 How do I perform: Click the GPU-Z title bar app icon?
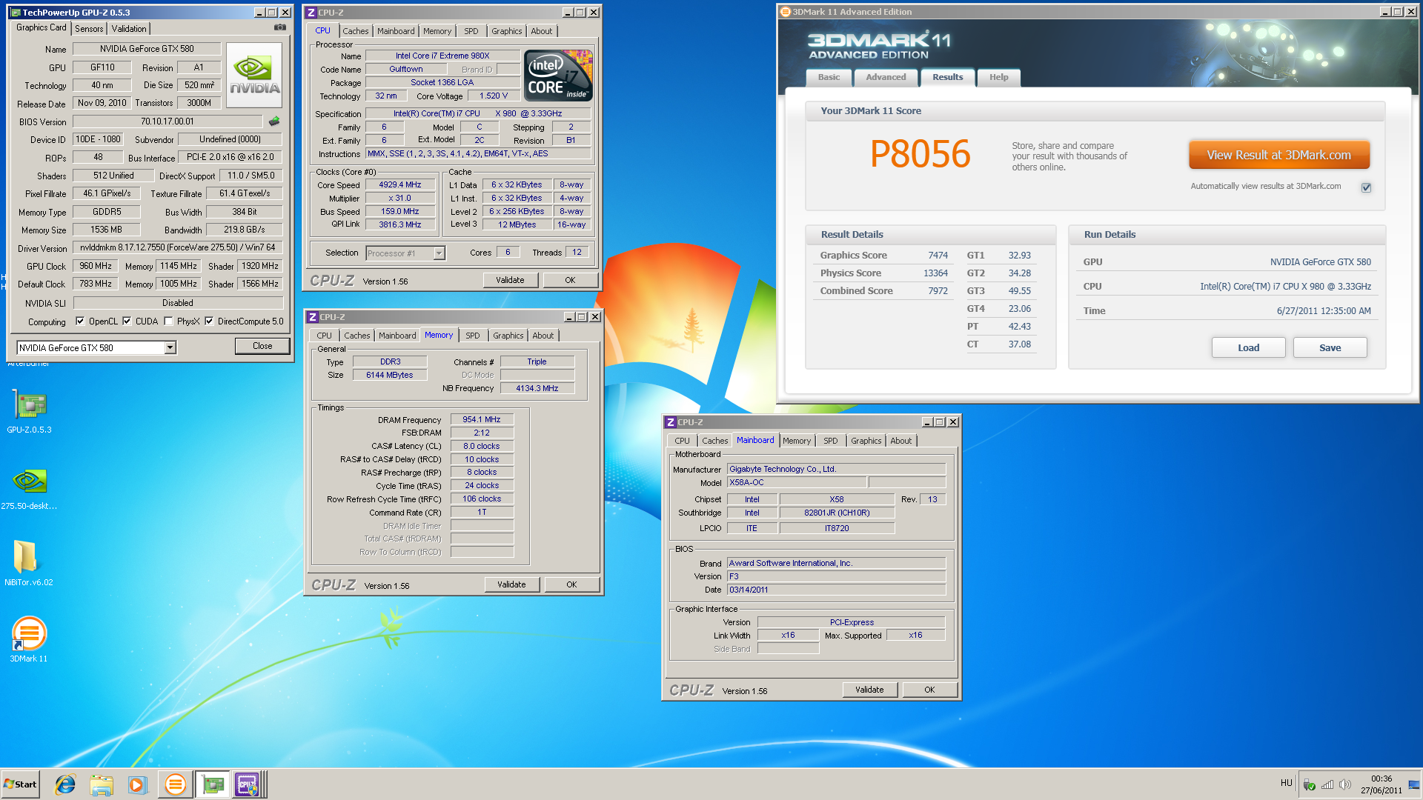[16, 13]
